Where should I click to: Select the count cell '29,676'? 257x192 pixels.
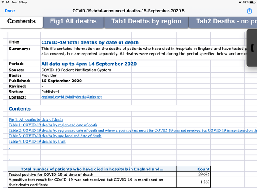[194, 174]
